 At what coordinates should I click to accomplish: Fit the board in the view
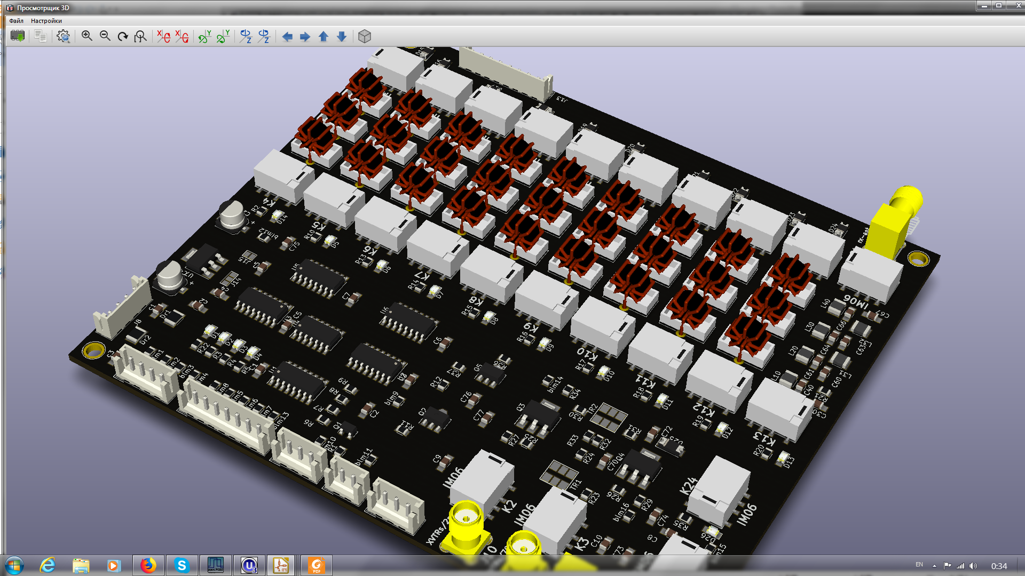pyautogui.click(x=140, y=36)
